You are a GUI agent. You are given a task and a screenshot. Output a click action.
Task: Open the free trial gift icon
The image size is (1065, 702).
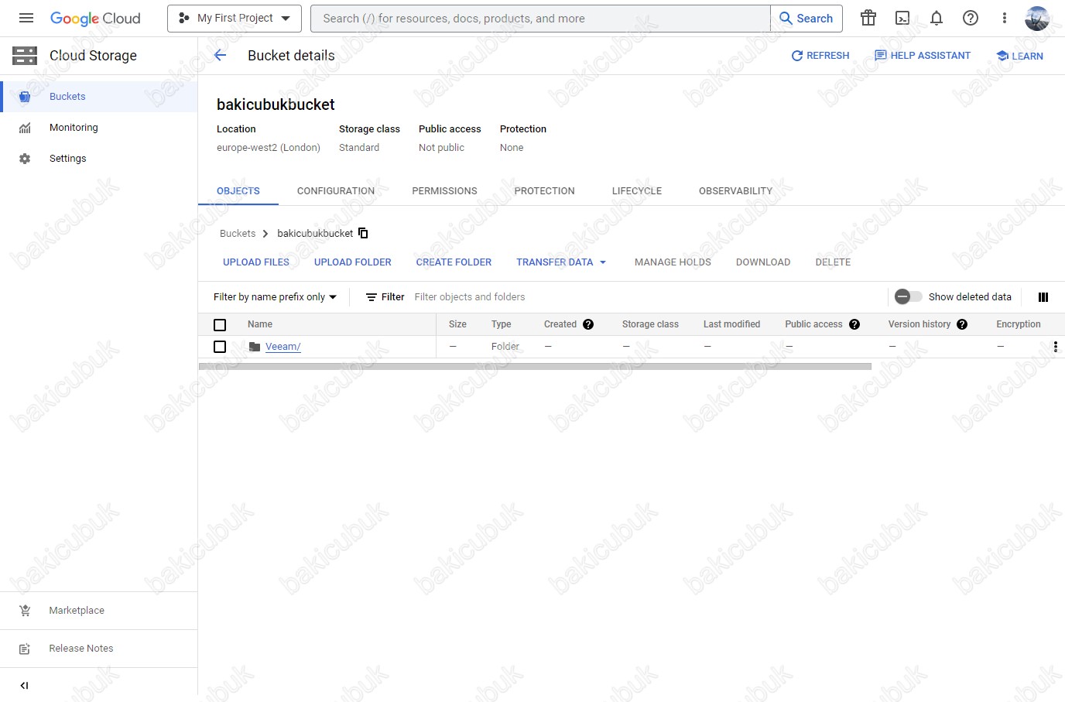[x=868, y=18]
